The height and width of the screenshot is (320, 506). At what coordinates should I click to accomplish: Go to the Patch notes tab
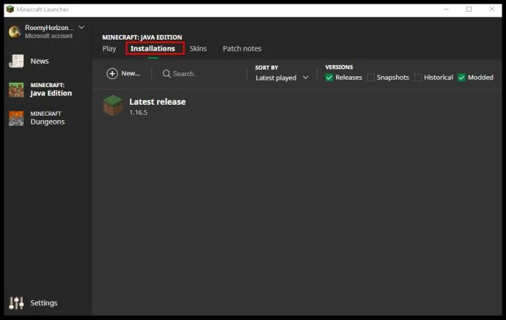pyautogui.click(x=242, y=48)
